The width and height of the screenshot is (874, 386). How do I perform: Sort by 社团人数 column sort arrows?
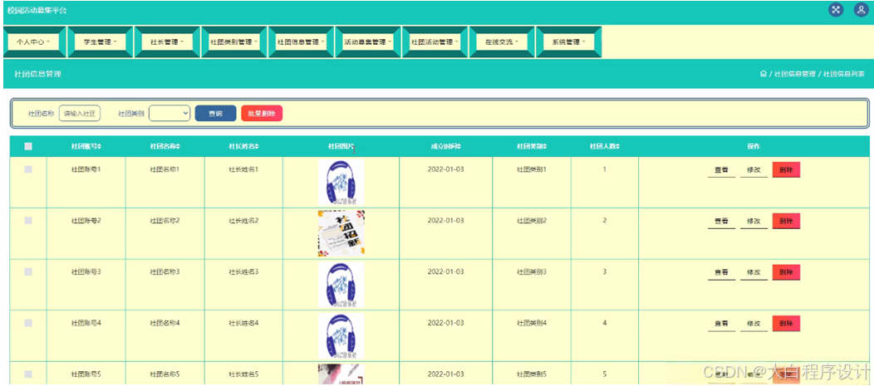click(x=617, y=146)
